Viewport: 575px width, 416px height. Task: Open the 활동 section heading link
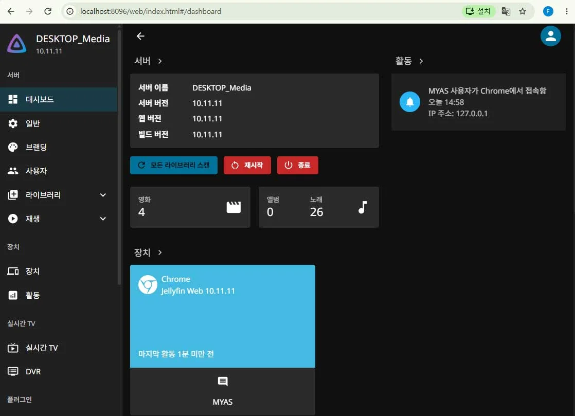pos(409,61)
